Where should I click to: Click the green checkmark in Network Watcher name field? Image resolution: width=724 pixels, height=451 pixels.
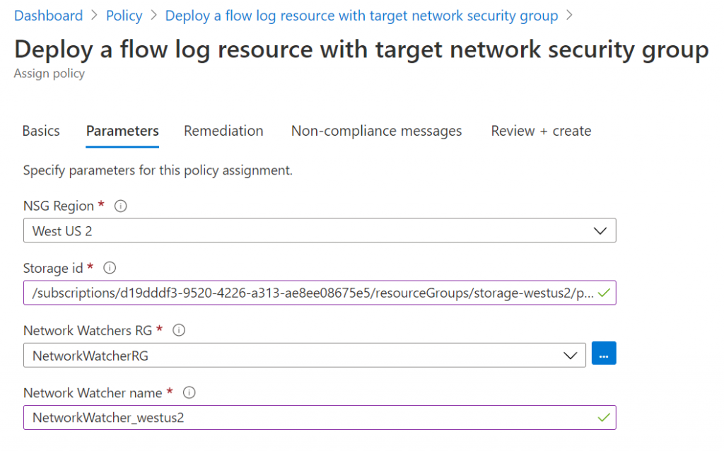pos(603,417)
